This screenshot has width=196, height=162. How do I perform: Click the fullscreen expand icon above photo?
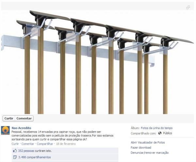(188, 8)
